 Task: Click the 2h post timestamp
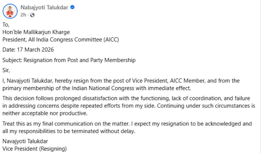pyautogui.click(x=23, y=15)
